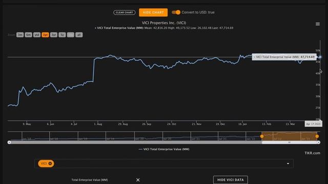This screenshot has width=328, height=184.
Task: Toggle VICI Total Enterprise Value legend series
Action: click(x=164, y=149)
